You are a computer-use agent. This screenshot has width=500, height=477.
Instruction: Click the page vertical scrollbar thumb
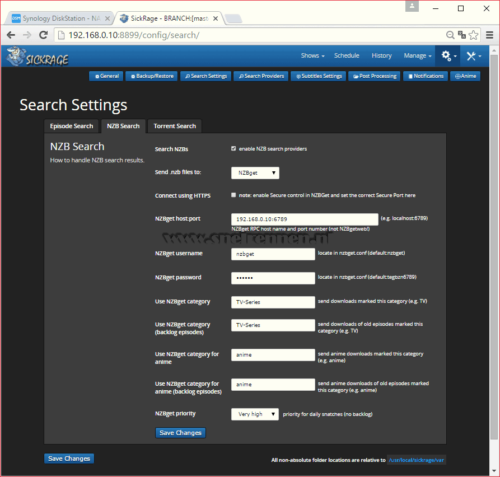494,247
